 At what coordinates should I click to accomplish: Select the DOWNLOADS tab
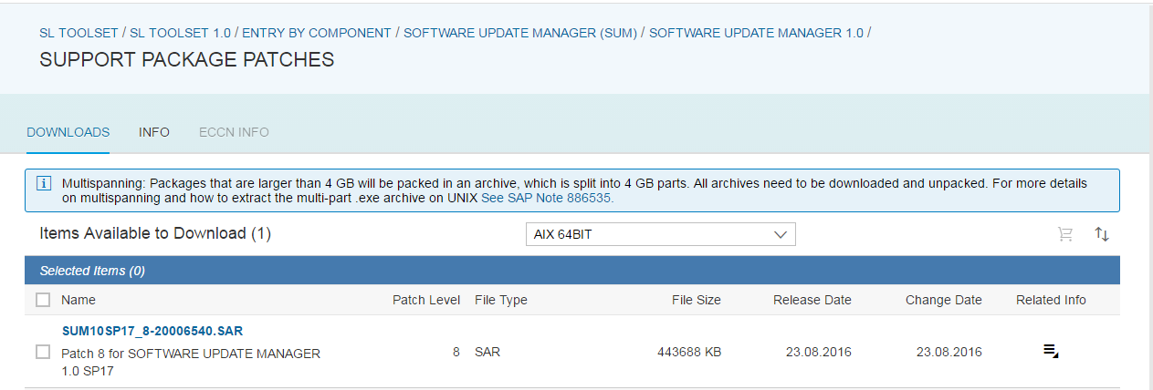68,132
